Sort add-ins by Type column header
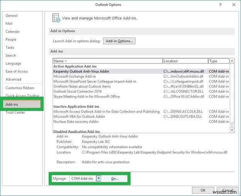The width and height of the screenshot is (241, 196). click(219, 61)
